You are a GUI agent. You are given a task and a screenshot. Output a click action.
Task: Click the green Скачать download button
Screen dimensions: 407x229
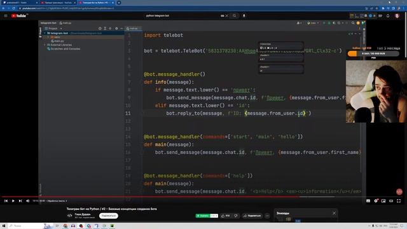click(203, 216)
